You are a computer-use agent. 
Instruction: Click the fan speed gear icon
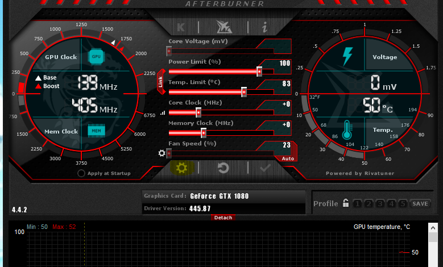coord(162,153)
